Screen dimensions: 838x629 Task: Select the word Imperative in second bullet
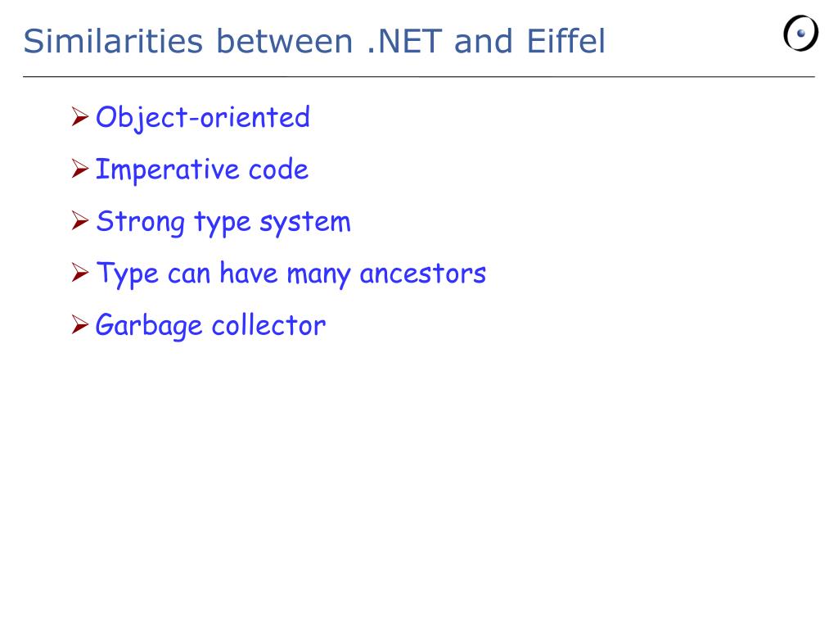click(x=167, y=170)
